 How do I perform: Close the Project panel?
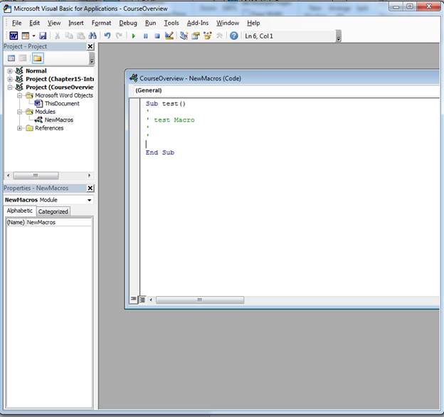pos(90,46)
